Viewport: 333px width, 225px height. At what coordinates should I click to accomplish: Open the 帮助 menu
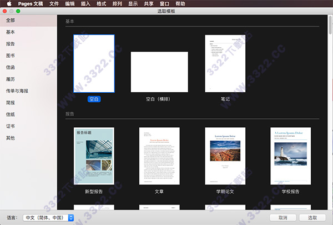pos(180,4)
